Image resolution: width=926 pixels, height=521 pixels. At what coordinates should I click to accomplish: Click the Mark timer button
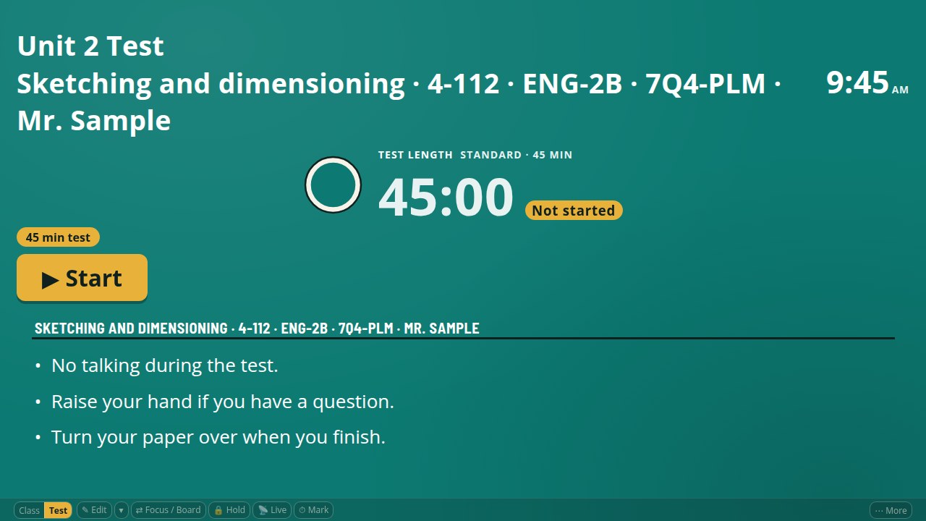pyautogui.click(x=314, y=510)
